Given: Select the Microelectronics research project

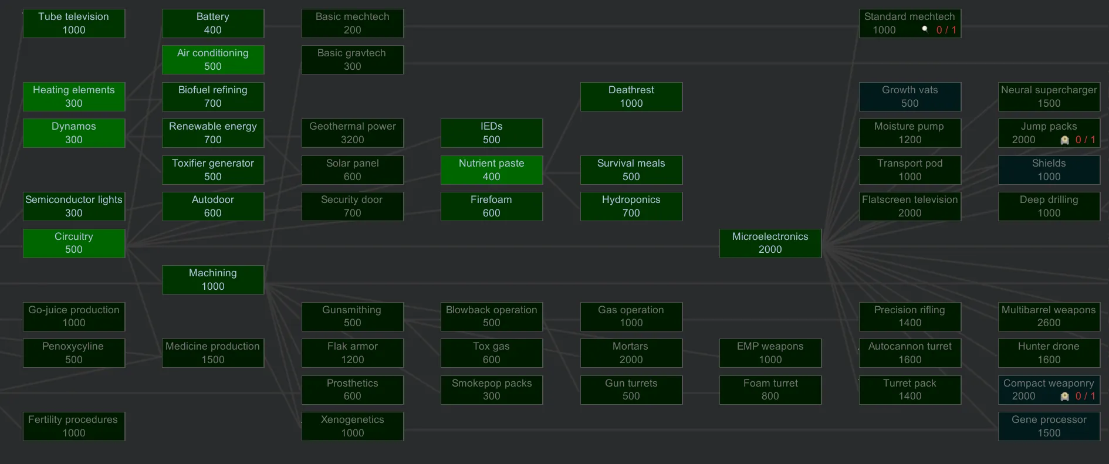Looking at the screenshot, I should 770,243.
